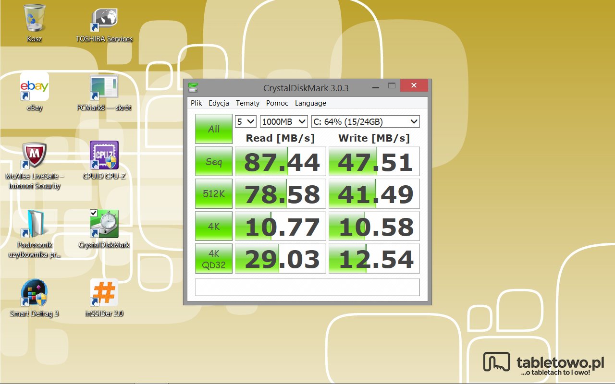Open the Kosz recycle bin icon

click(35, 23)
